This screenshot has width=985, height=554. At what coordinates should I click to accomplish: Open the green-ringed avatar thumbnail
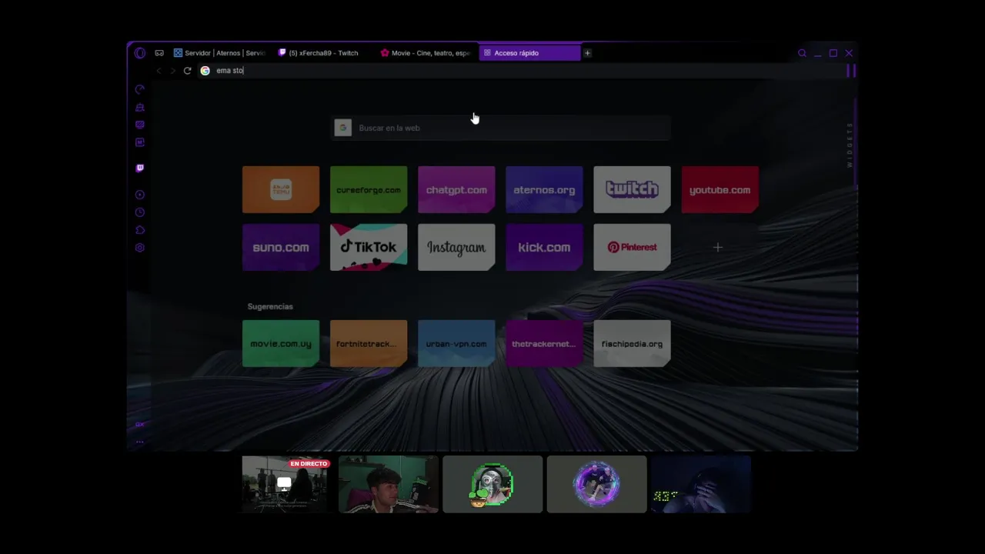[492, 484]
